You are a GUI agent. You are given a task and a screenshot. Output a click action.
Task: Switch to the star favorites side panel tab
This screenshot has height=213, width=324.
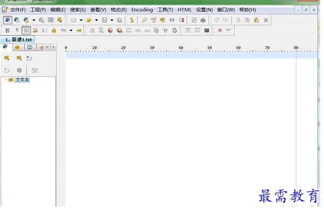pos(41,47)
